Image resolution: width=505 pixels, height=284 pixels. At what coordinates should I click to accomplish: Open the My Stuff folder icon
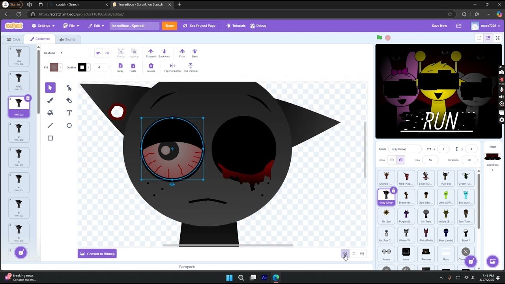(459, 26)
